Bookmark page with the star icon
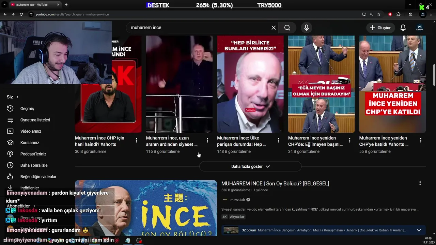 [x=379, y=14]
